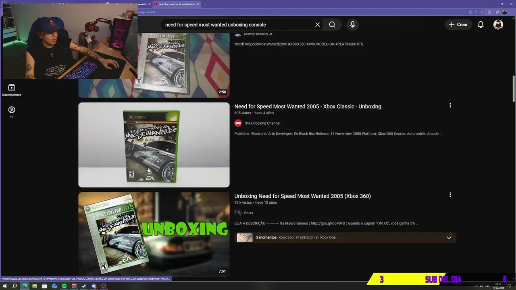Close the active YouTube browser tab
Image resolution: width=516 pixels, height=290 pixels.
[x=198, y=4]
